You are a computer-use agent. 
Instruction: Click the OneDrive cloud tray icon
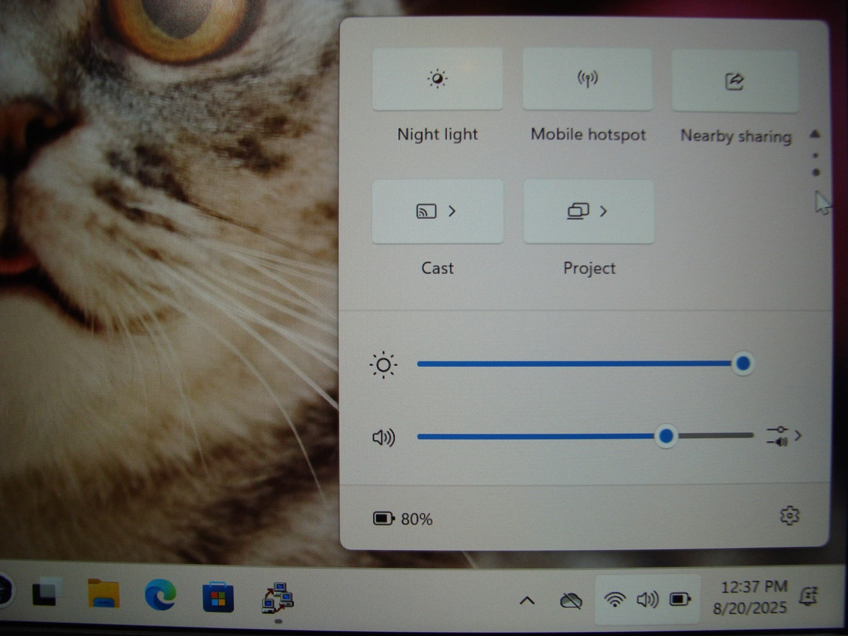(571, 600)
